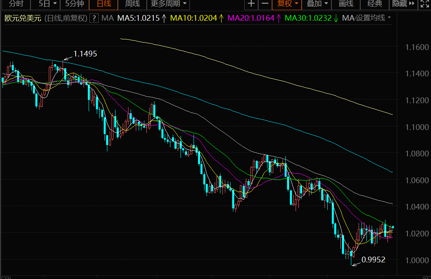Switch to 分时 intraday view

[16, 4]
